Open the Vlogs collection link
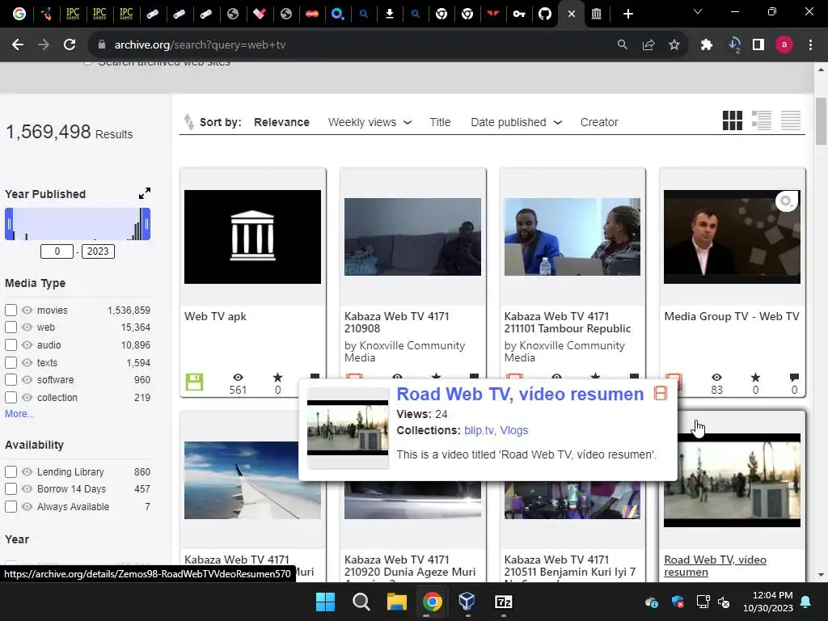 (513, 430)
